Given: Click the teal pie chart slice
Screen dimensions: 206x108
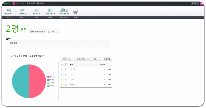Looking at the screenshot, I should (20, 81).
